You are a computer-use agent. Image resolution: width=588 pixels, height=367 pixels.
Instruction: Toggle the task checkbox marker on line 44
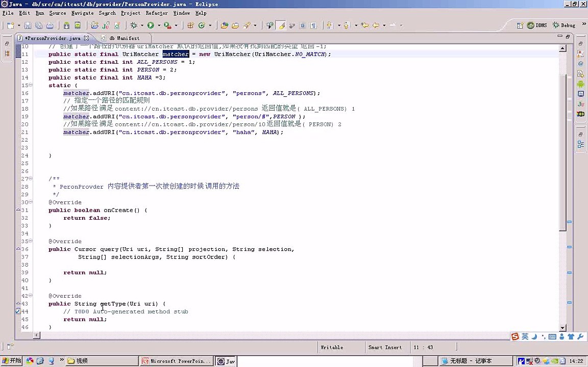coord(18,311)
